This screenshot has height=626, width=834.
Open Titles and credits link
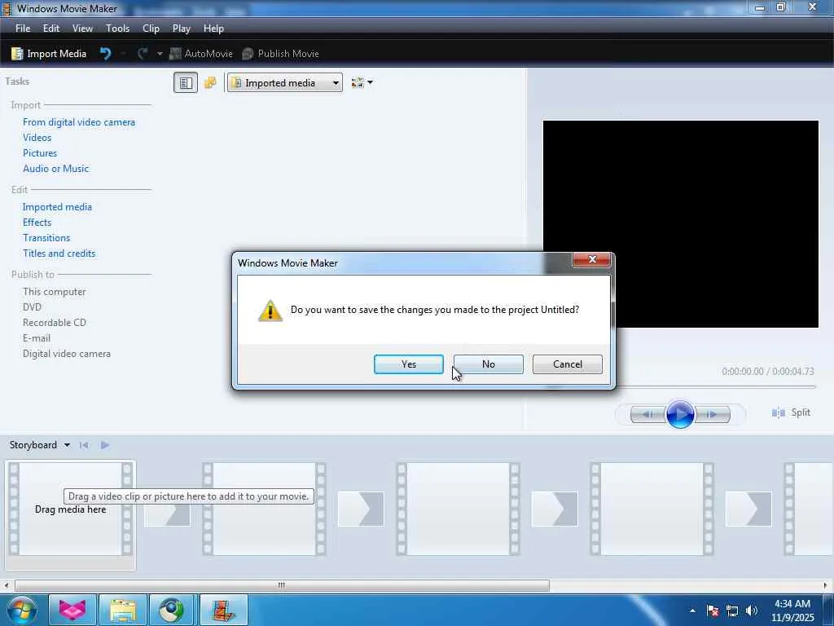[x=59, y=253]
